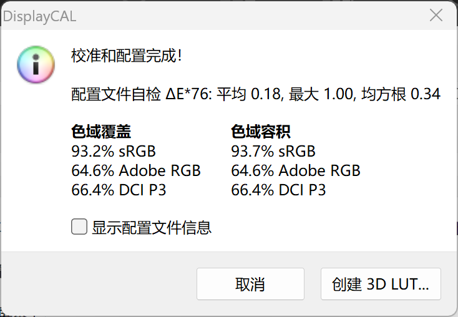
Task: Click the 均方根 0.34 value
Action: tap(401, 94)
